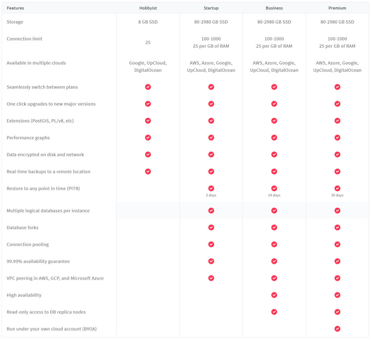The height and width of the screenshot is (340, 371).
Task: Click the Features column header
Action: point(15,8)
